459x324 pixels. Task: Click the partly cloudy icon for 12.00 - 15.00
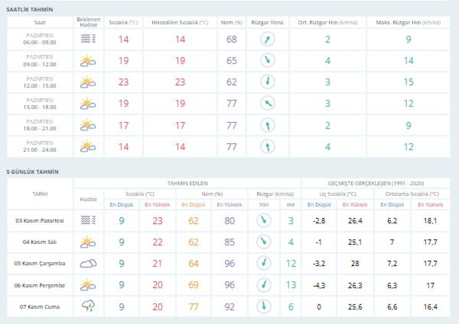(x=88, y=82)
